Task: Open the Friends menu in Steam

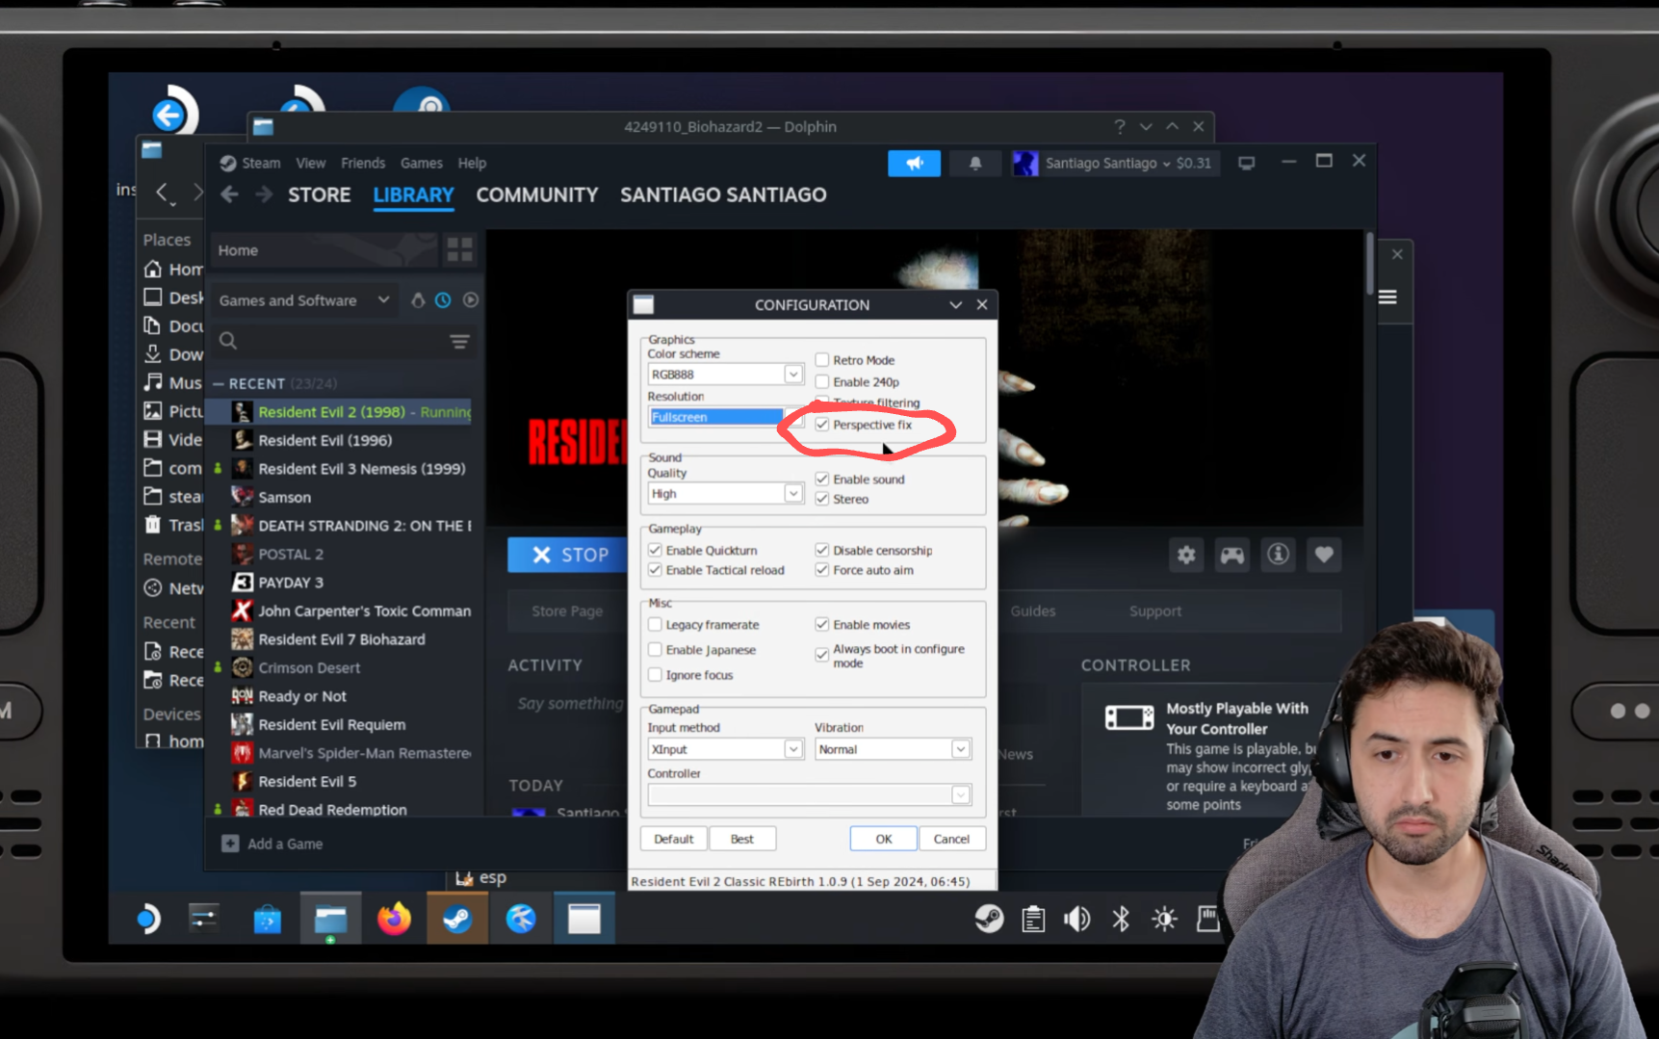Action: click(363, 164)
